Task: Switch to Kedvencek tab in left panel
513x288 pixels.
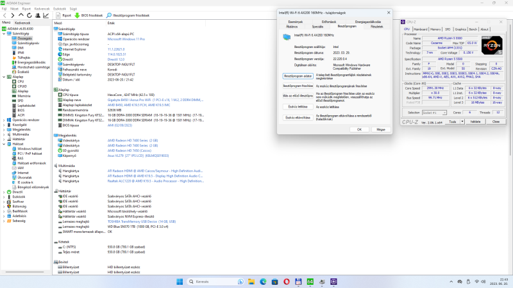Action: tap(22, 23)
